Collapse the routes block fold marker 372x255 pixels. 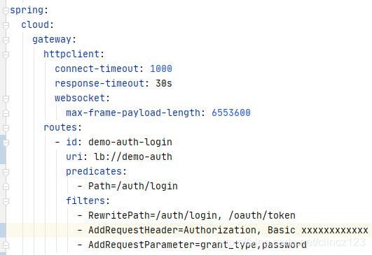tap(6, 128)
